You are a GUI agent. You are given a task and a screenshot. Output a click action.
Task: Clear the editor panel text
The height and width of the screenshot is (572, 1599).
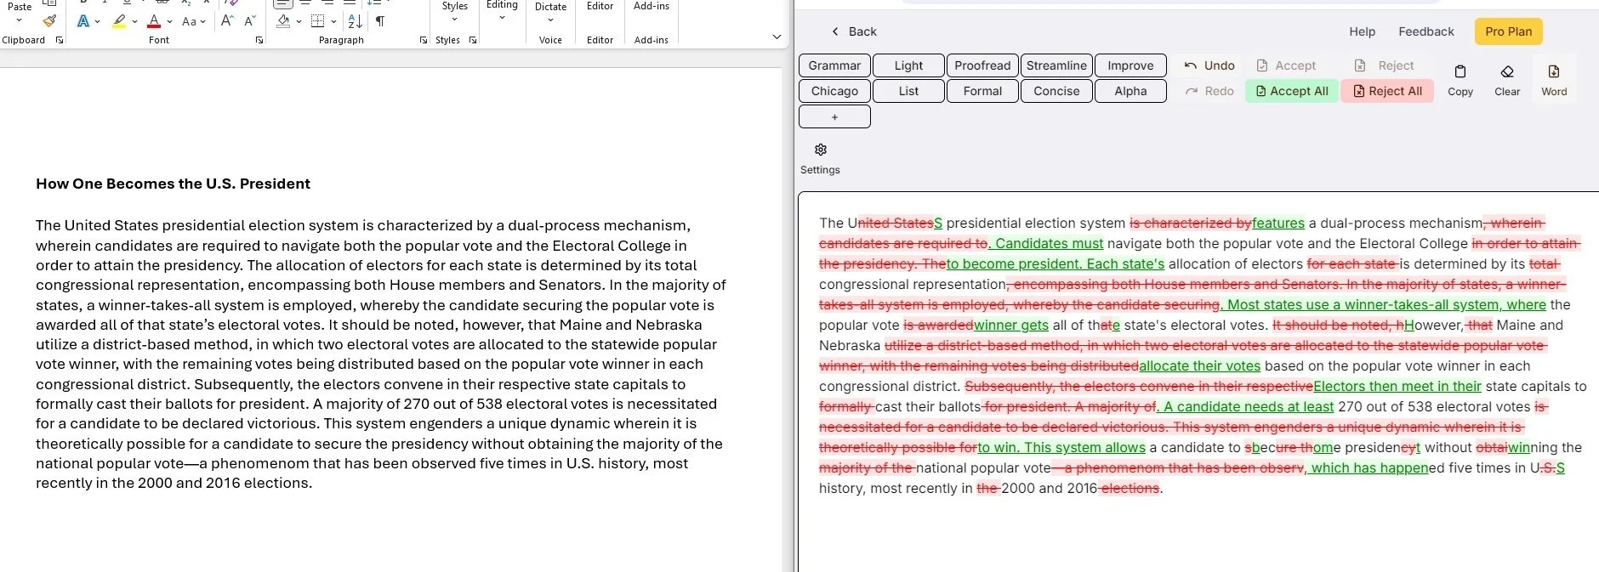click(x=1507, y=80)
